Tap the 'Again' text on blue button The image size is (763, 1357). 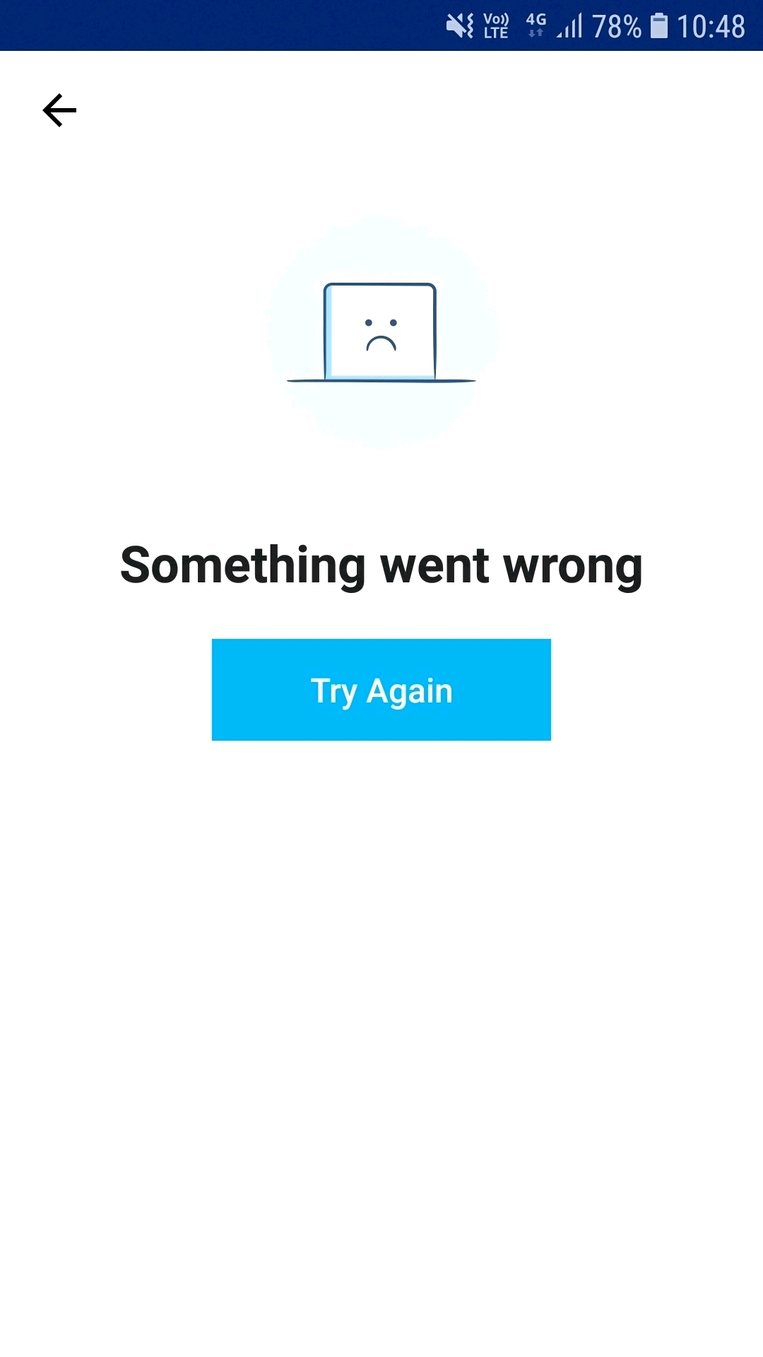coord(410,691)
